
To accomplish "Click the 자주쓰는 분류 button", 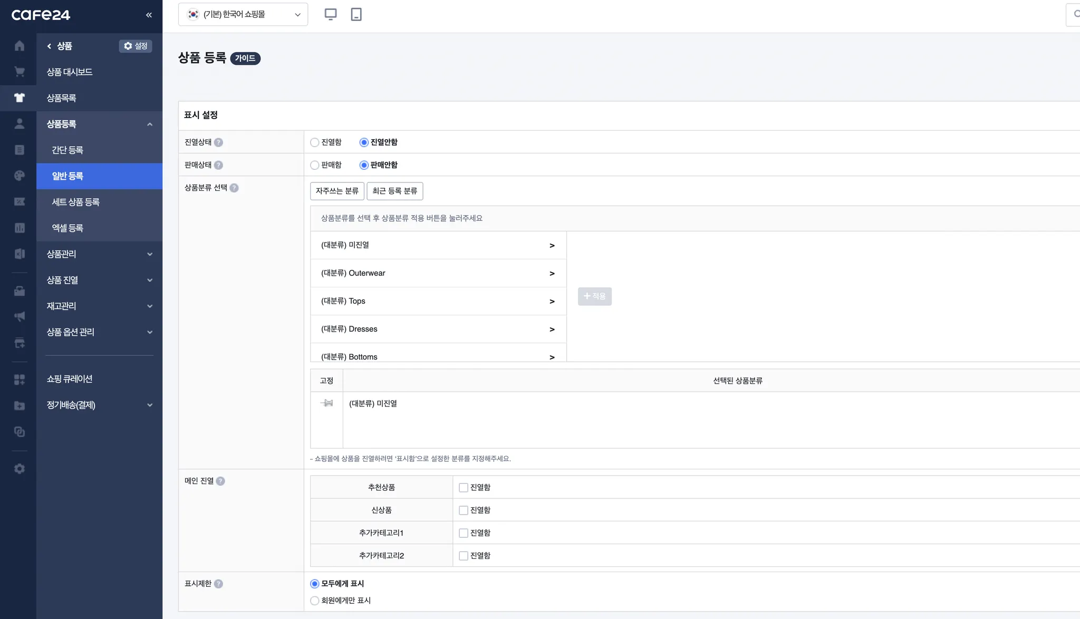I will coord(337,191).
